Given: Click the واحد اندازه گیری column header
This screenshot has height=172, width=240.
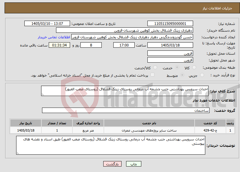Looking at the screenshot, I should click(x=88, y=123).
